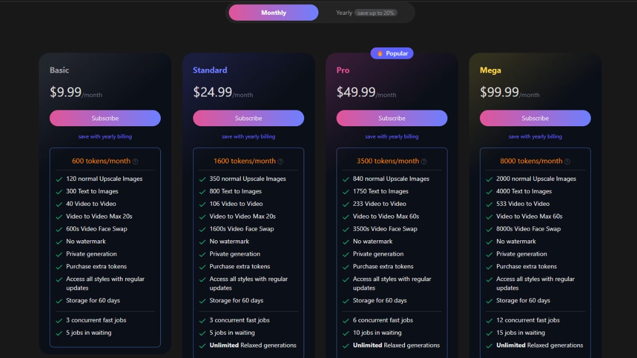Click help icon beside 600 tokens/month

point(135,161)
